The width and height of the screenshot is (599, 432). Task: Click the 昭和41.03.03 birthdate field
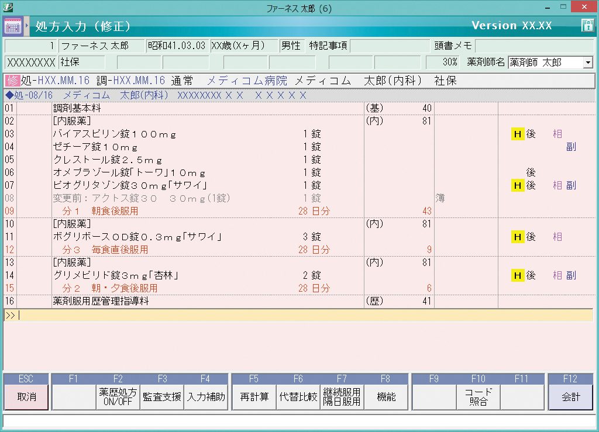[177, 46]
